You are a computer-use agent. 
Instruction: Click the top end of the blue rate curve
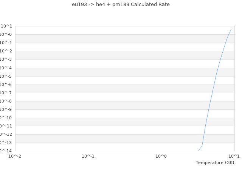point(231,29)
